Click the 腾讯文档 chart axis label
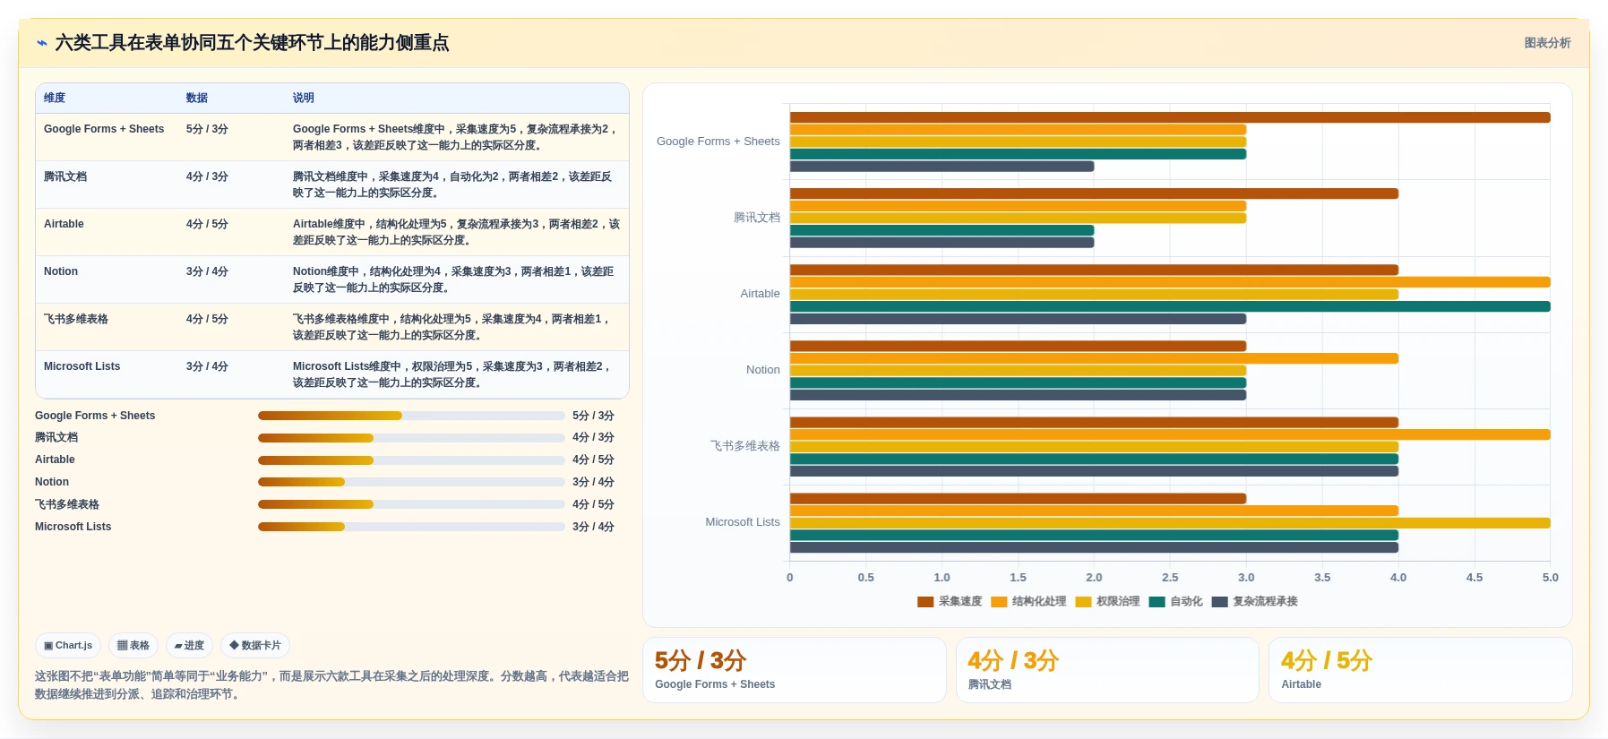 coord(757,218)
